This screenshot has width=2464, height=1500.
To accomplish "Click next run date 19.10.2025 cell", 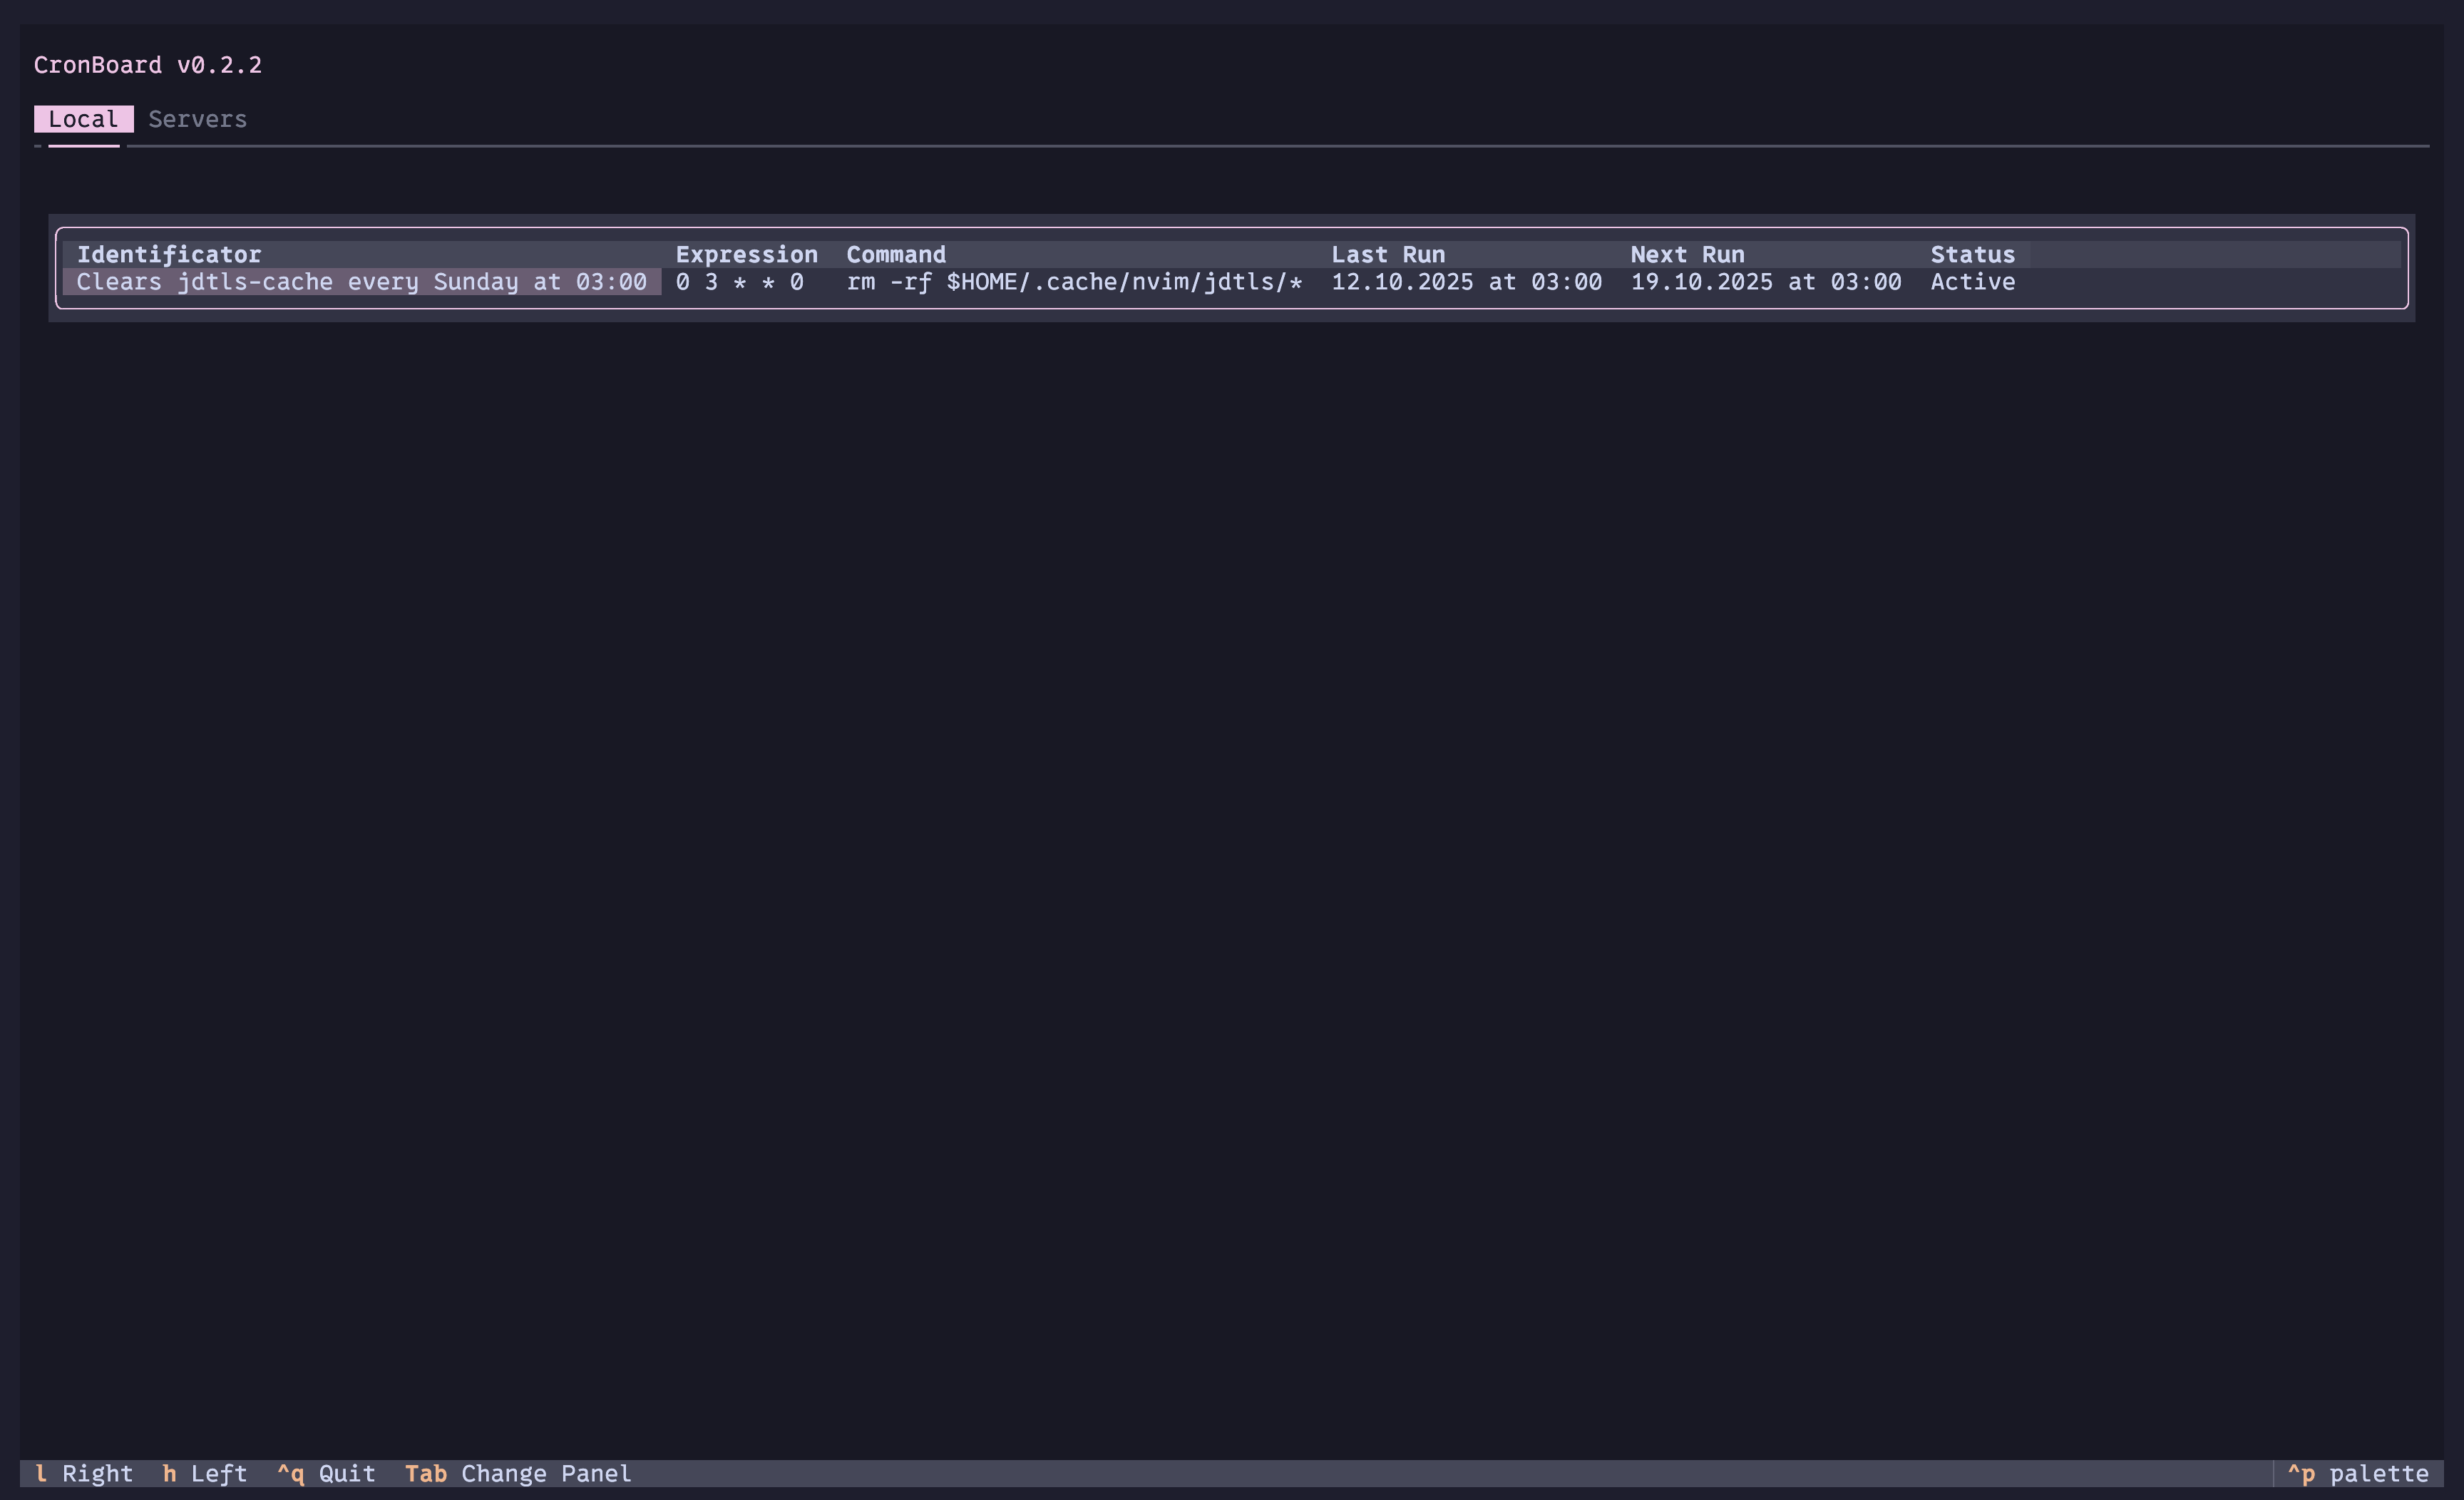I will click(x=1766, y=282).
